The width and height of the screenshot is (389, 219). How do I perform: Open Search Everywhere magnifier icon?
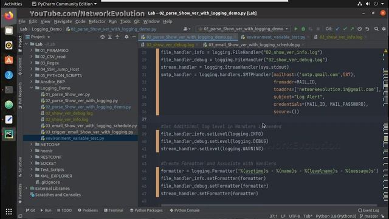(x=376, y=29)
